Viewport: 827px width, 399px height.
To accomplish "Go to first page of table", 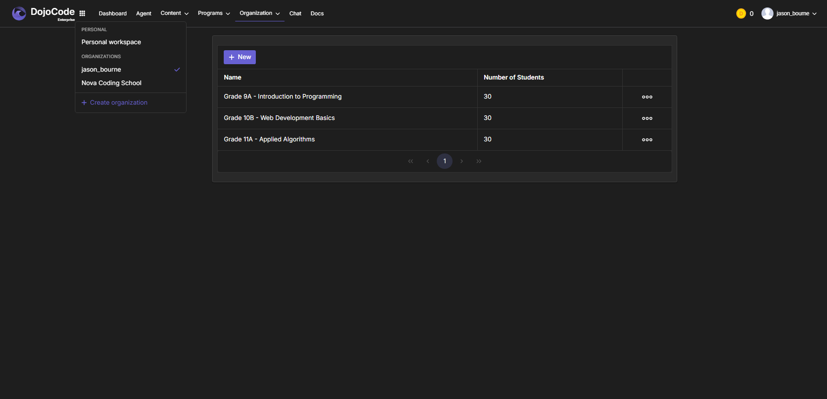I will tap(411, 161).
